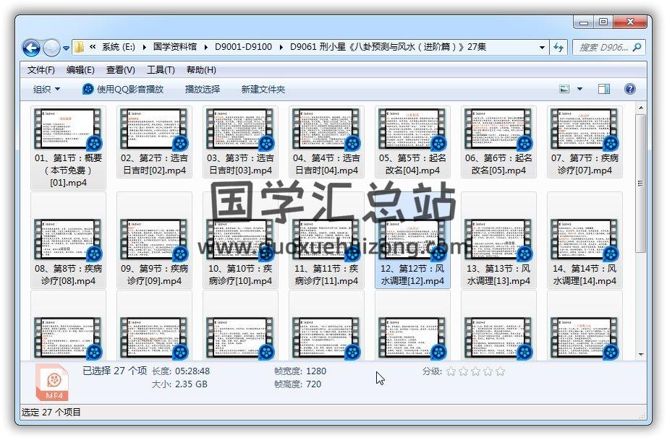Click the 选定 27 个项目 status bar text

point(51,412)
